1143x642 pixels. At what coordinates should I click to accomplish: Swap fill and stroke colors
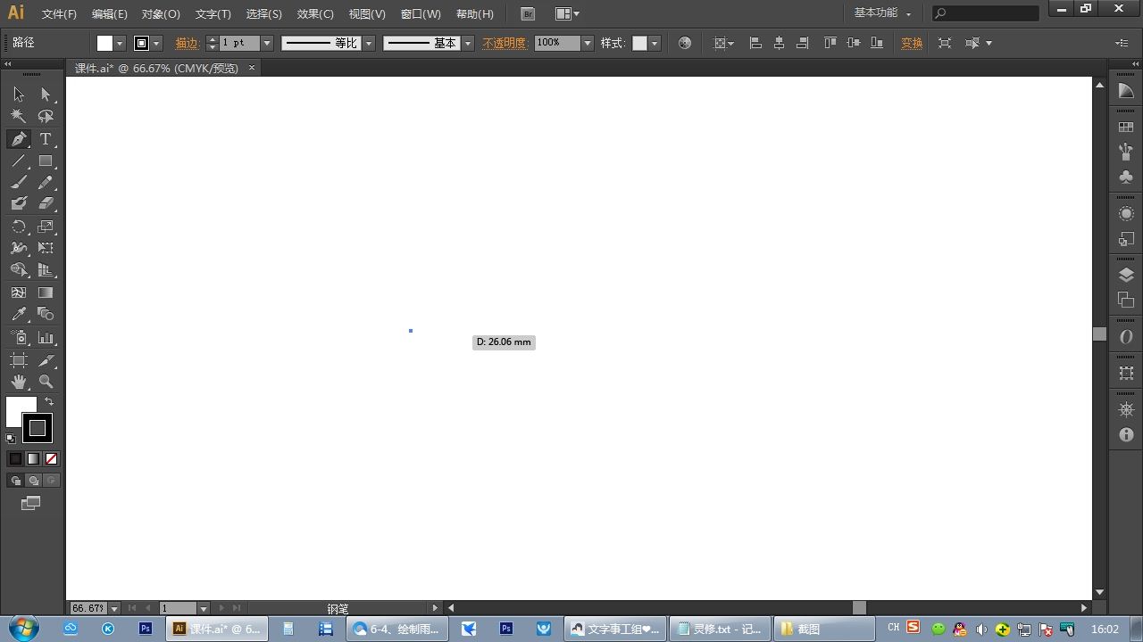point(49,402)
